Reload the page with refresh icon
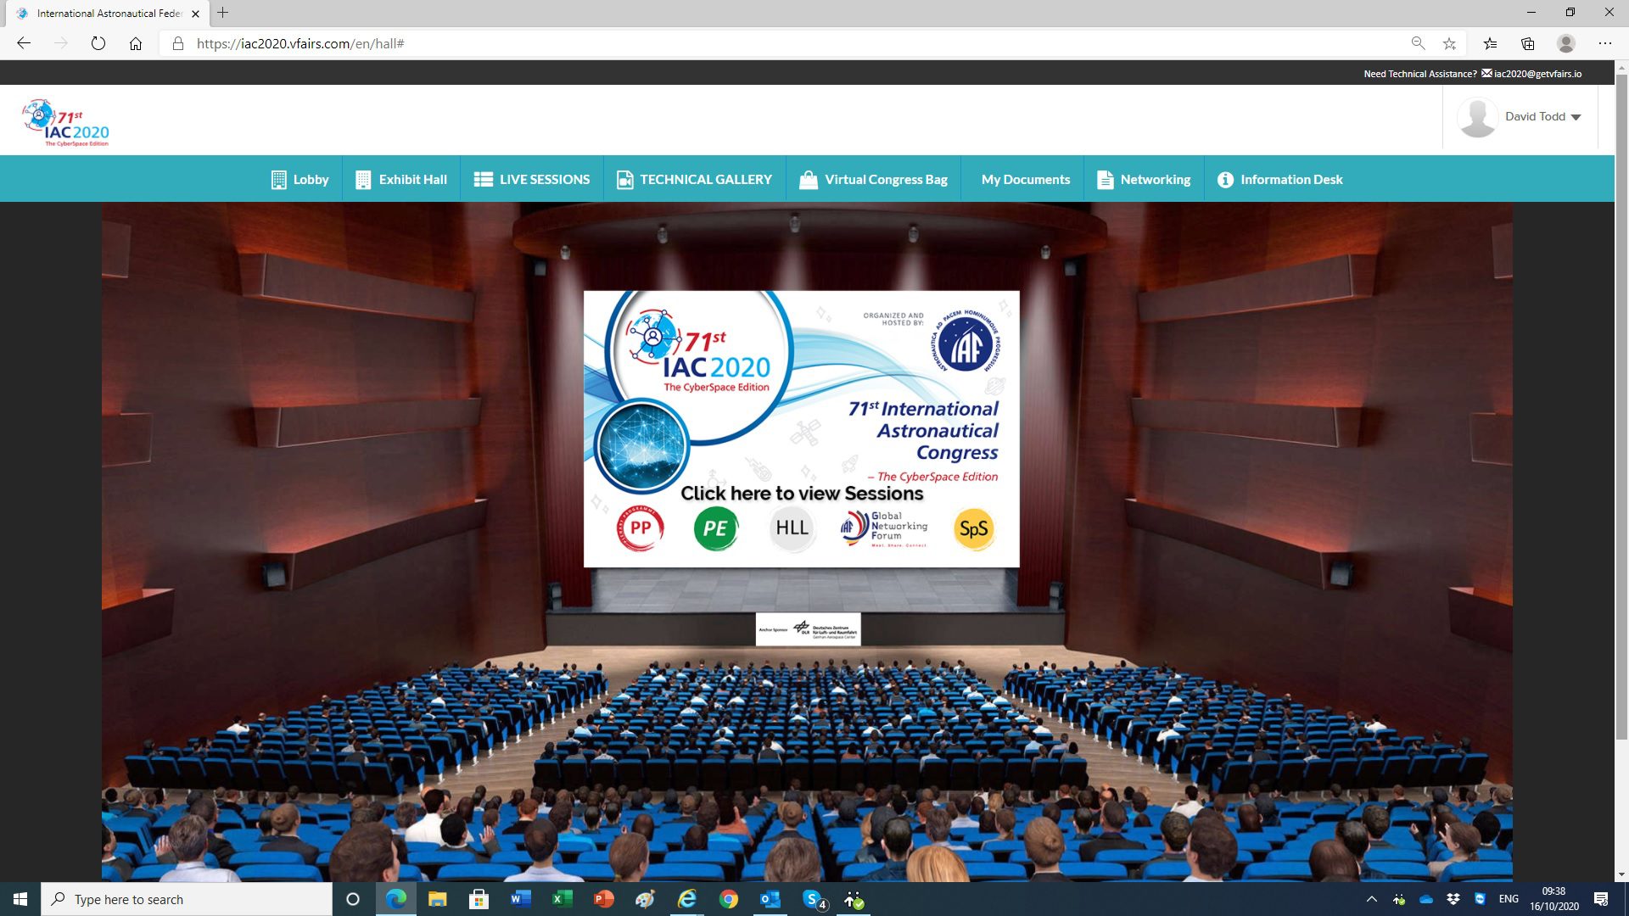This screenshot has width=1629, height=916. coord(98,43)
